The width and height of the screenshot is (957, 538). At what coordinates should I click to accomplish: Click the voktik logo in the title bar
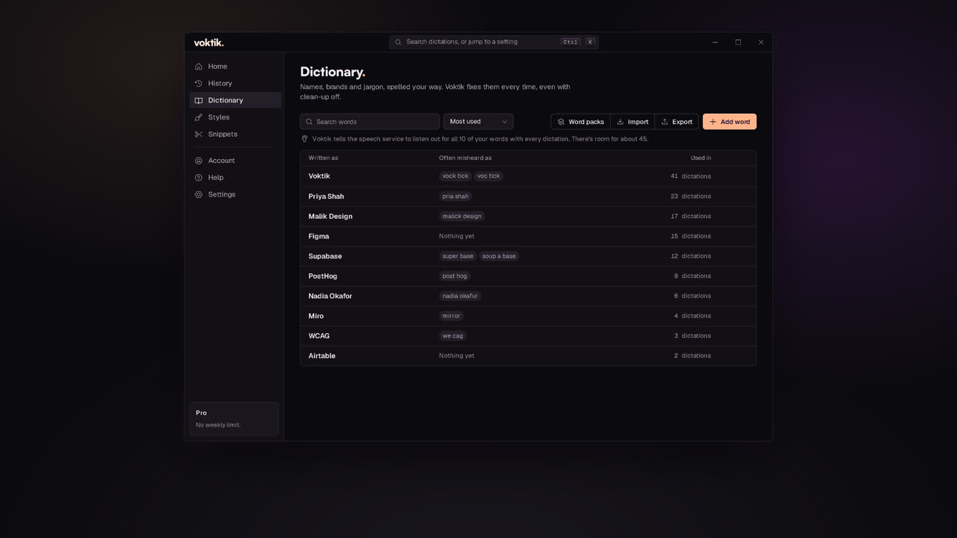click(209, 43)
